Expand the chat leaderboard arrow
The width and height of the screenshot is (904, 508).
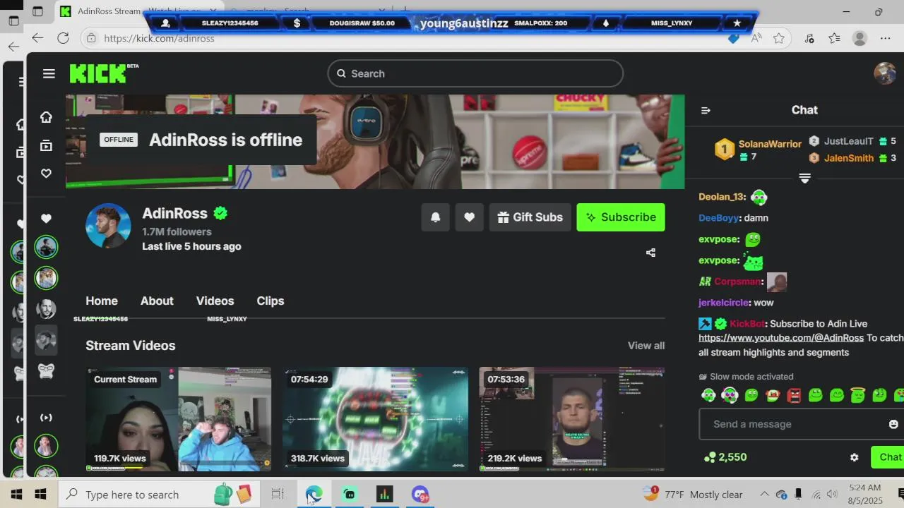point(804,178)
